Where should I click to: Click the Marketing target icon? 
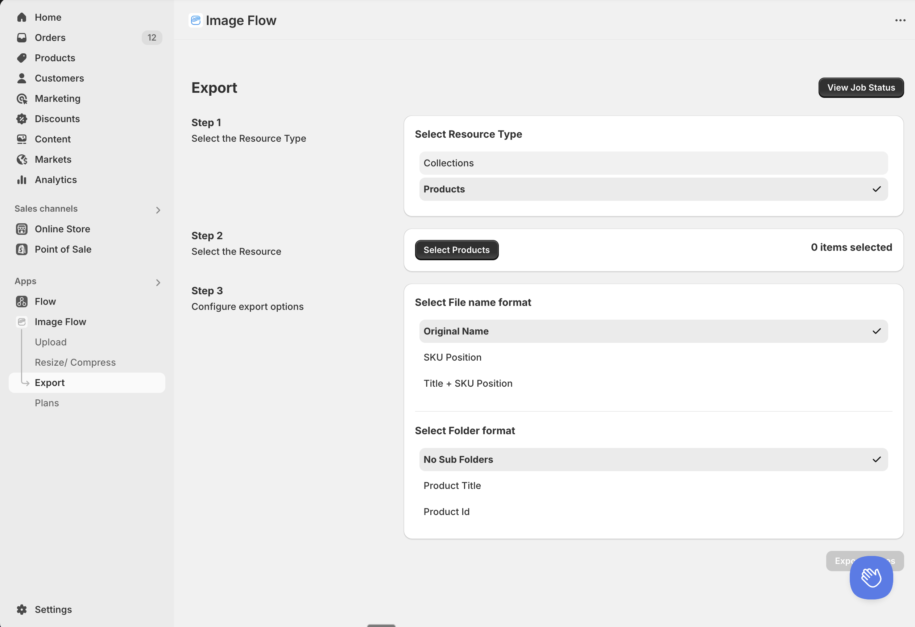click(22, 99)
